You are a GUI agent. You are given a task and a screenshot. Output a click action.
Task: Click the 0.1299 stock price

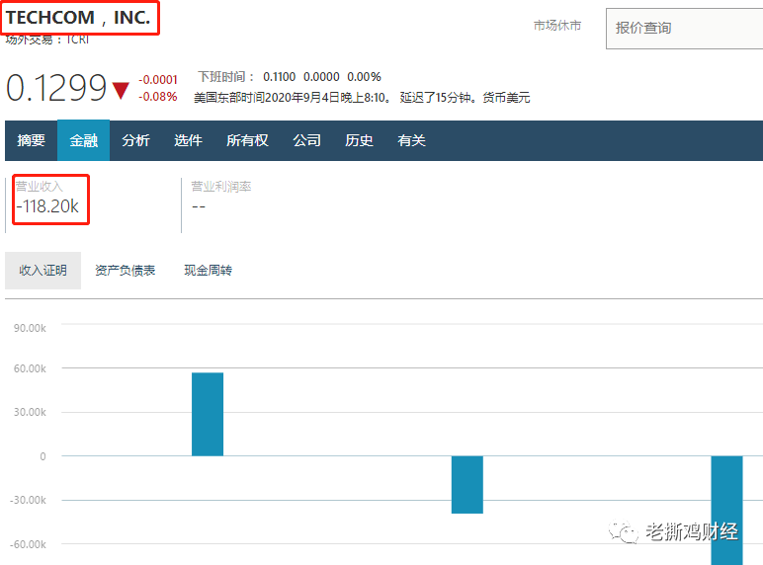pyautogui.click(x=56, y=88)
